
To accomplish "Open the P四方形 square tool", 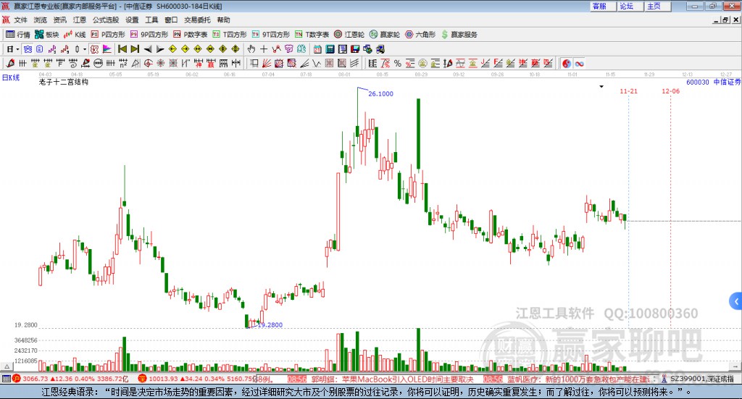I will coord(108,35).
